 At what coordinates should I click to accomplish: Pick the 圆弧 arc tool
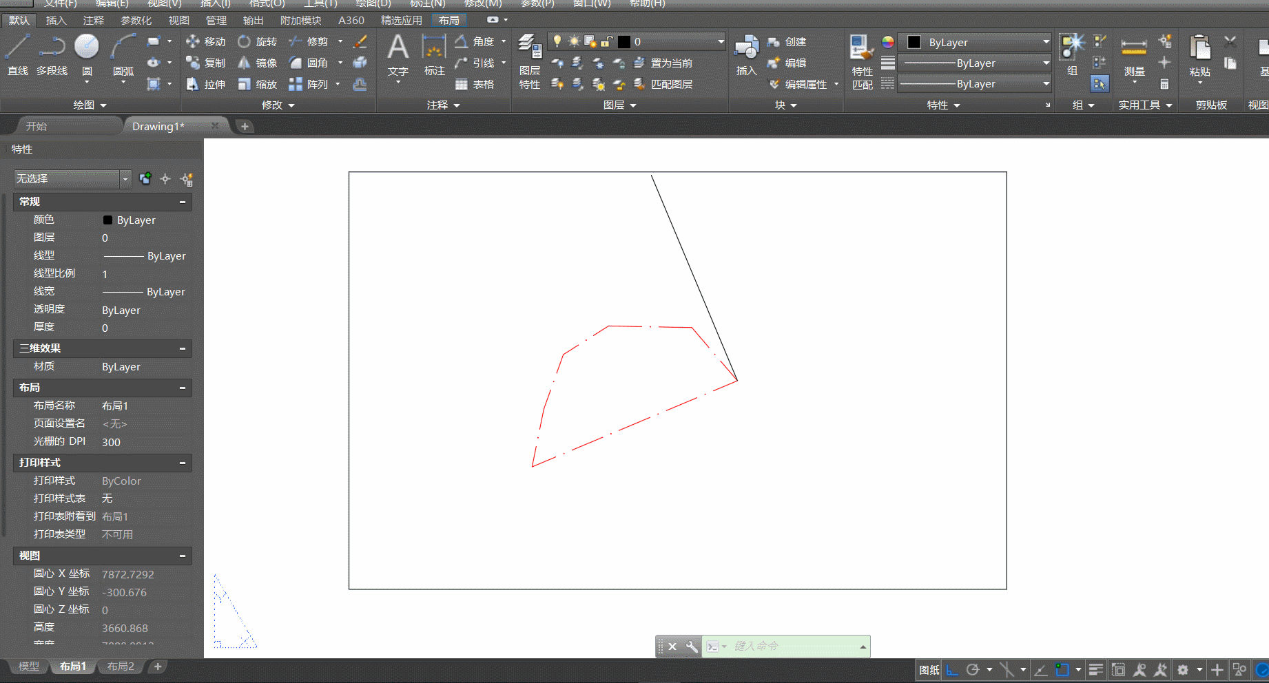123,54
